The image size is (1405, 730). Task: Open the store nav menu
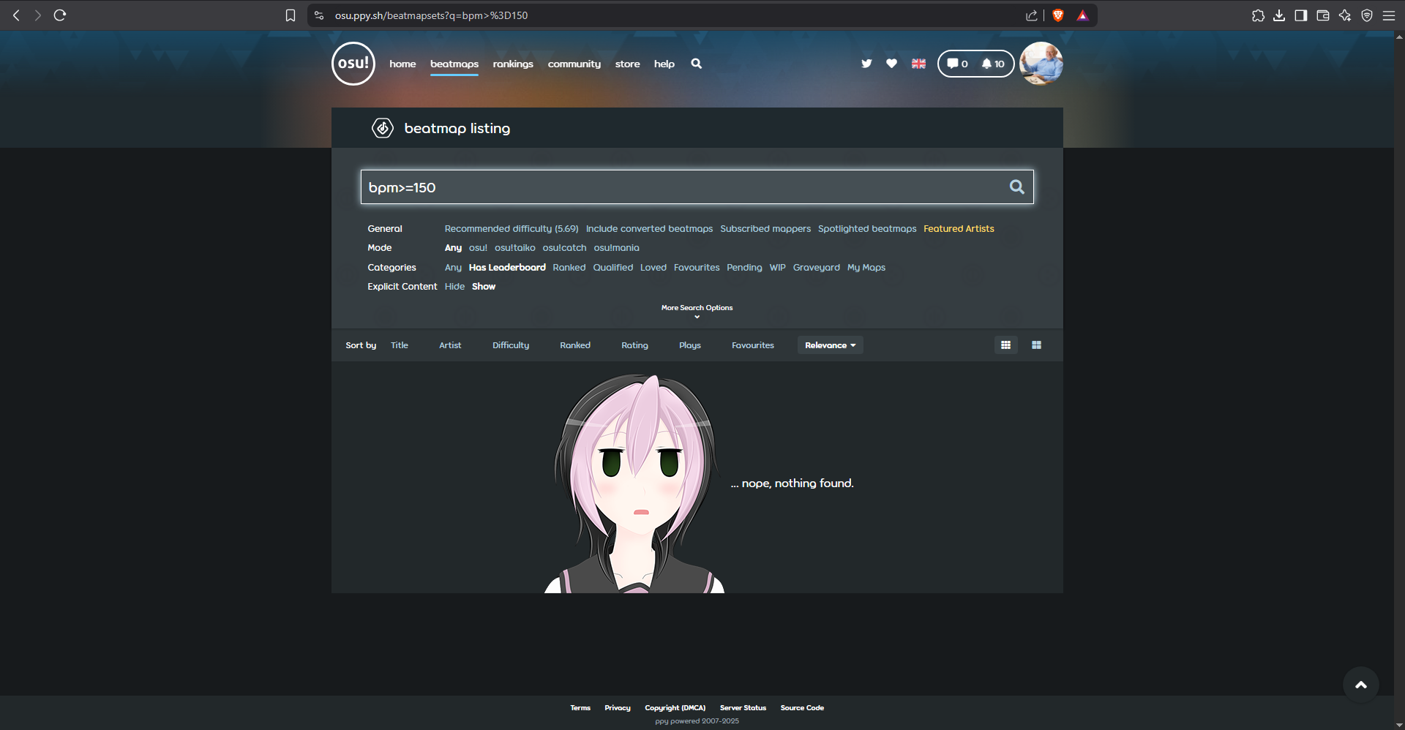627,64
